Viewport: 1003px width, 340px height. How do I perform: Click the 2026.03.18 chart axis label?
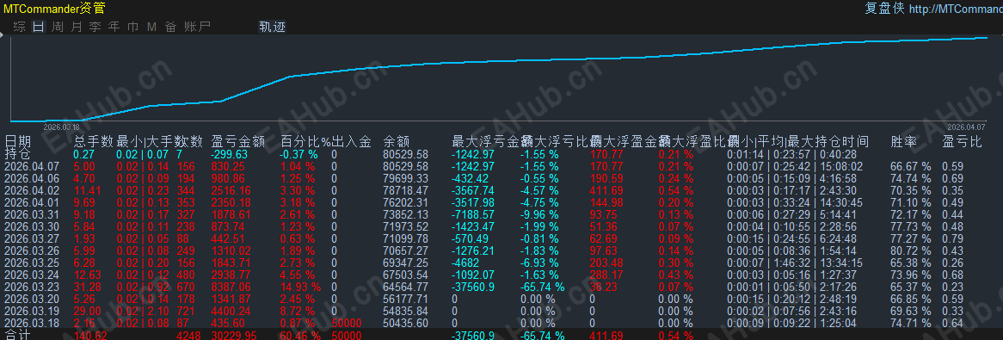pyautogui.click(x=60, y=127)
